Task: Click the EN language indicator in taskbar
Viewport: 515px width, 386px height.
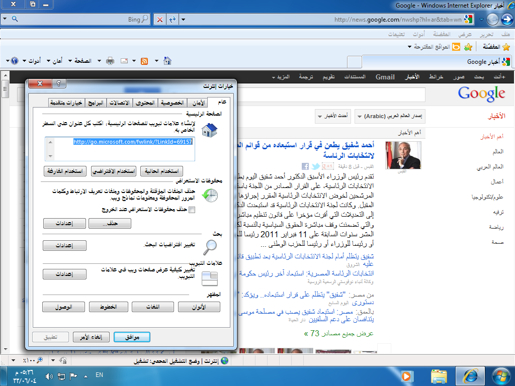Action: [x=99, y=375]
